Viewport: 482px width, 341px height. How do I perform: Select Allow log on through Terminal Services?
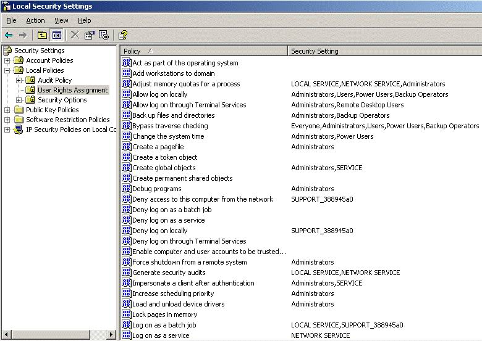[x=189, y=105]
